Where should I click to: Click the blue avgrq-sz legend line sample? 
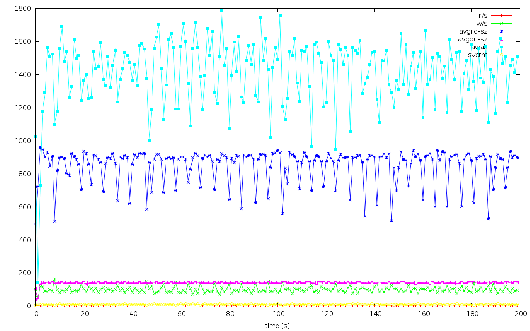[501, 31]
